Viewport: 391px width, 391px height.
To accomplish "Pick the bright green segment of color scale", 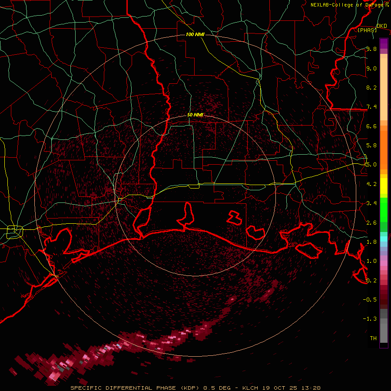I will (x=384, y=209).
